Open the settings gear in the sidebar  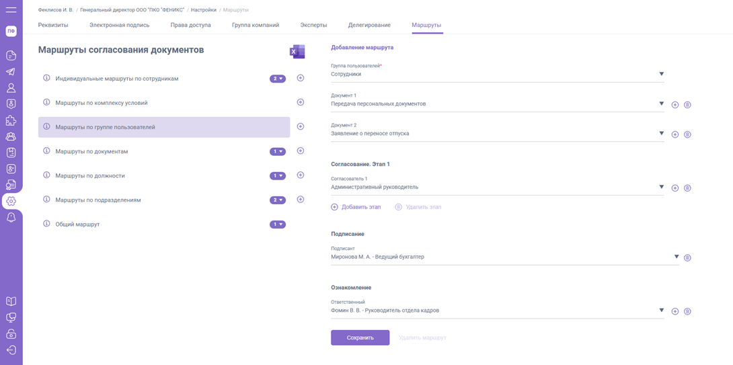(11, 201)
